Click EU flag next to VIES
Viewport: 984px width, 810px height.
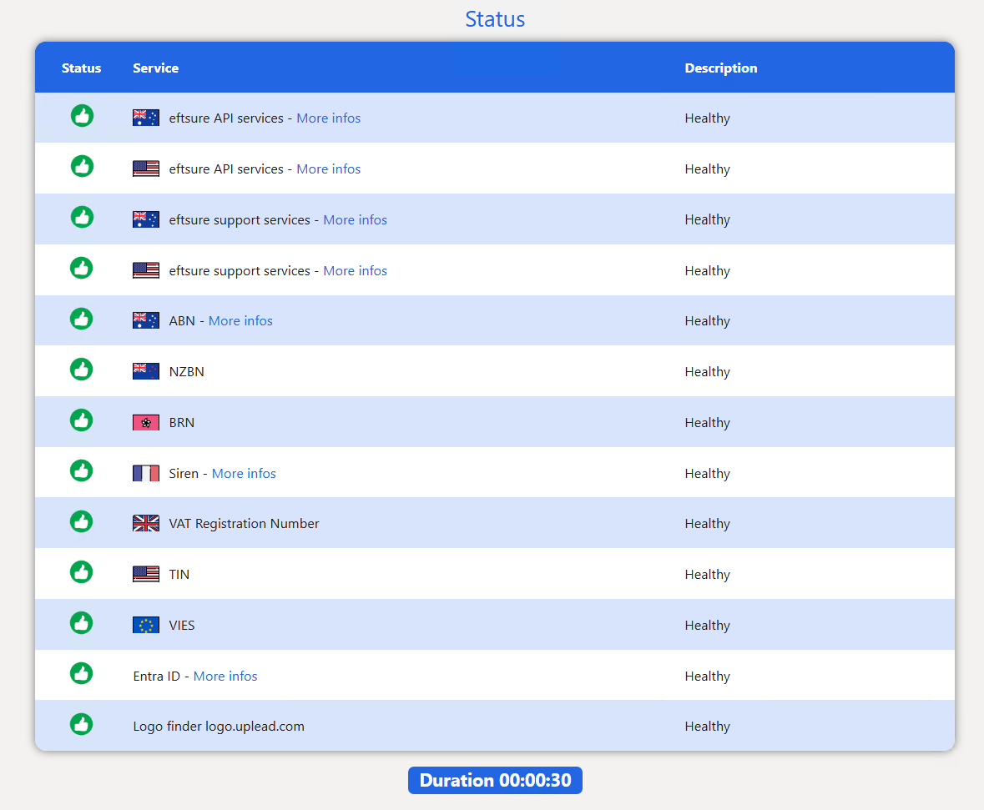point(145,625)
